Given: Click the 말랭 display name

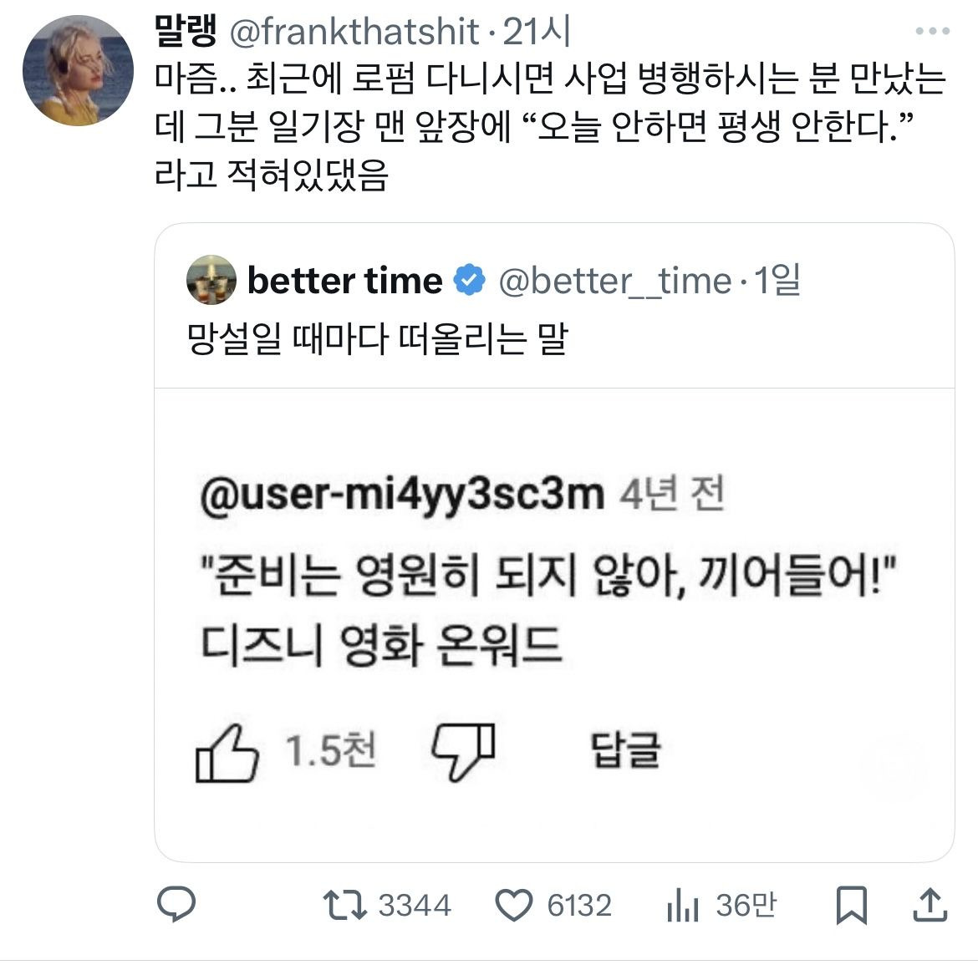Looking at the screenshot, I should [186, 32].
